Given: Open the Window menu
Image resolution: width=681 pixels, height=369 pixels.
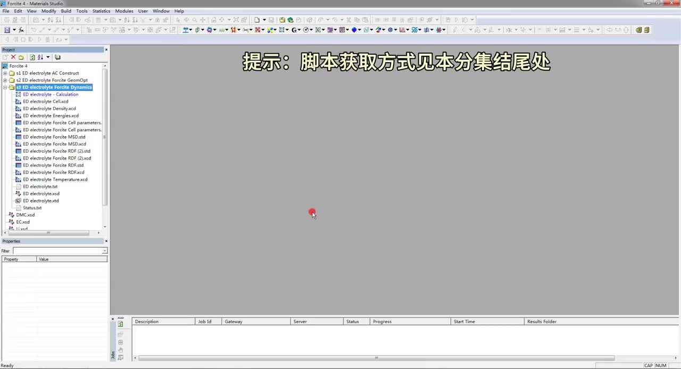Looking at the screenshot, I should pyautogui.click(x=161, y=11).
